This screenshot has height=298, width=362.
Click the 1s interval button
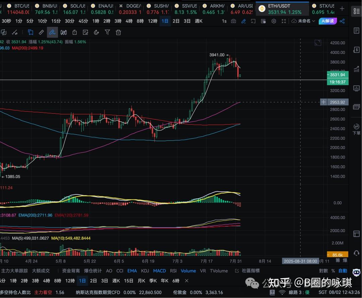(x=224, y=21)
